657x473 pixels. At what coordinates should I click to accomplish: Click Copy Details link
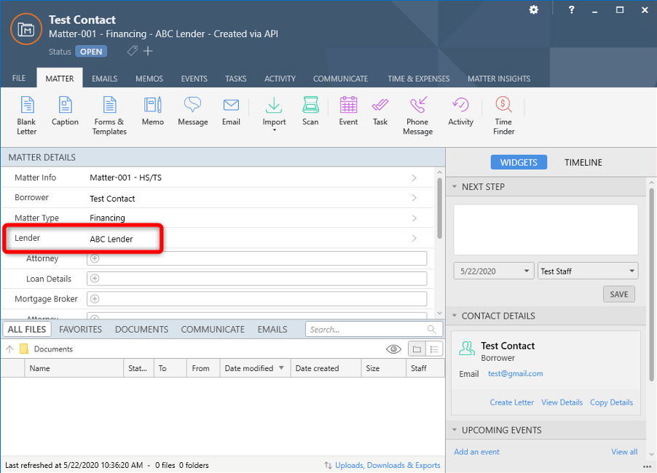pos(611,402)
